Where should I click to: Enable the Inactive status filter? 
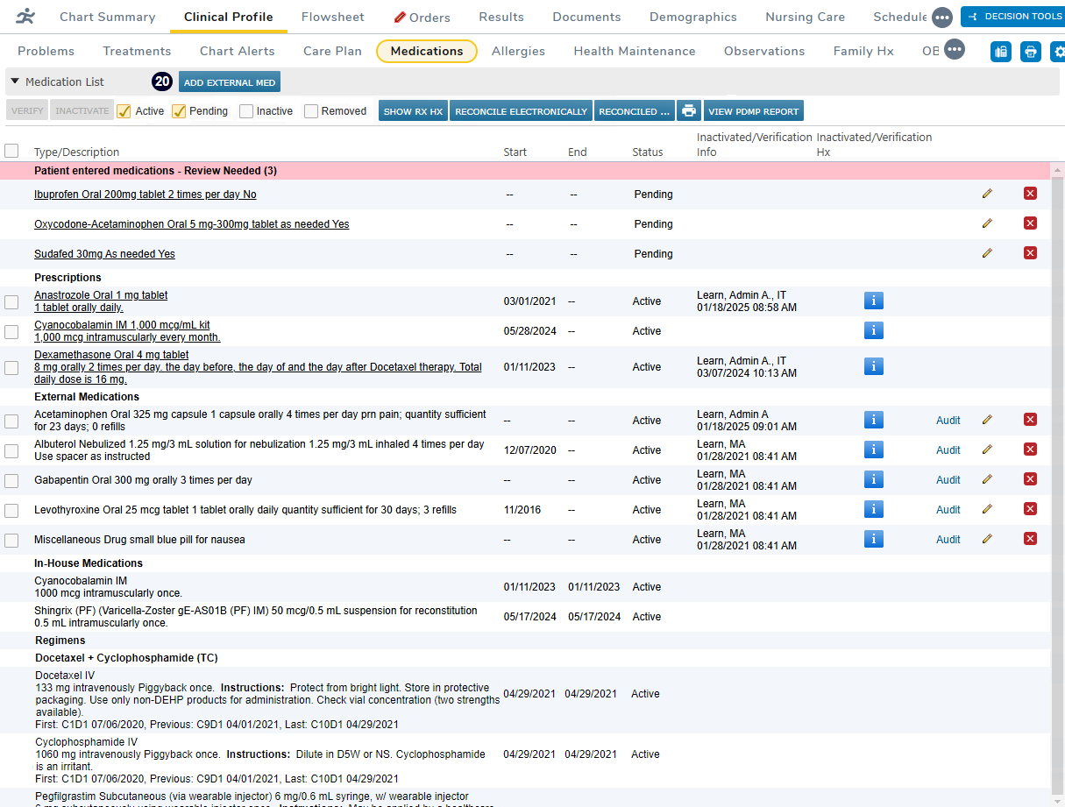pos(248,110)
